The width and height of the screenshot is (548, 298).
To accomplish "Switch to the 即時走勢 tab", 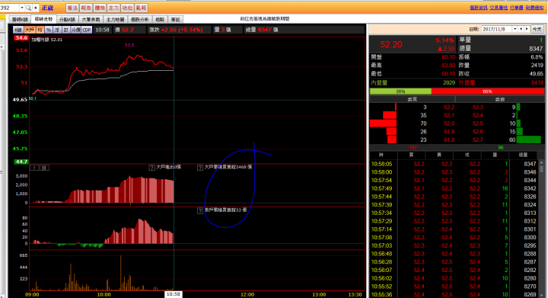I will point(43,19).
